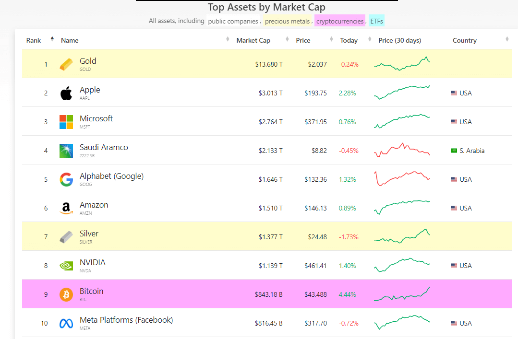Viewport: 518px width, 339px height.
Task: Click the Bitcoin coin icon
Action: pos(66,294)
